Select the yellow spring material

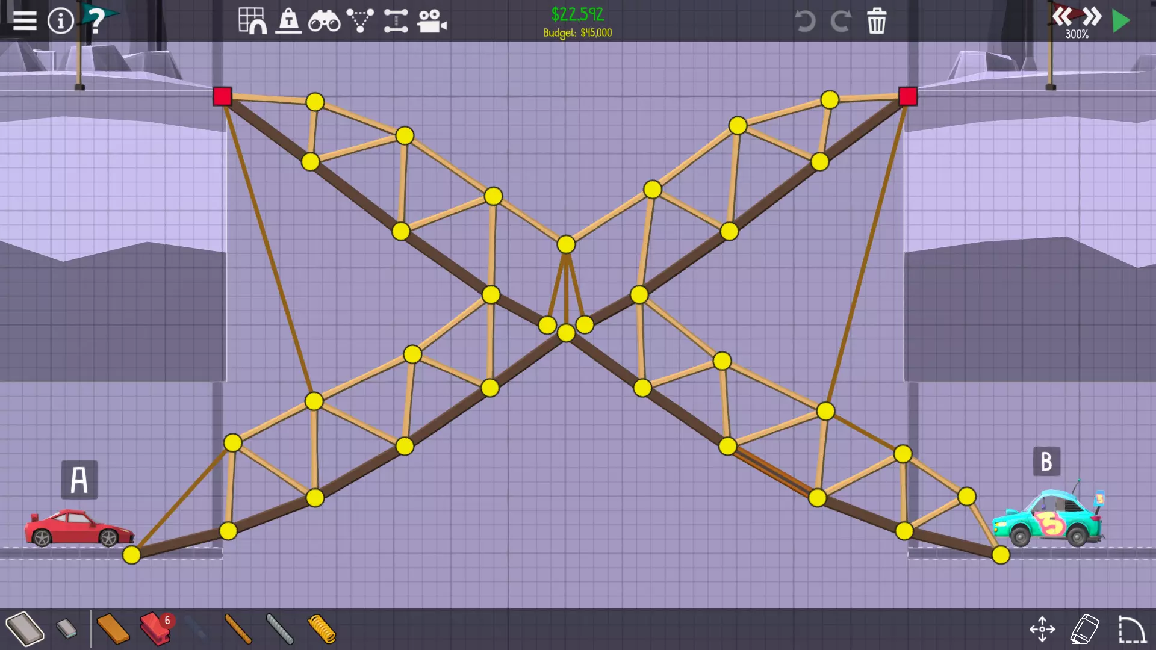click(322, 629)
